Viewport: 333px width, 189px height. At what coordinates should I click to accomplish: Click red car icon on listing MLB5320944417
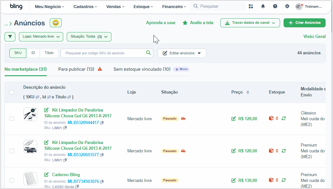point(183,119)
